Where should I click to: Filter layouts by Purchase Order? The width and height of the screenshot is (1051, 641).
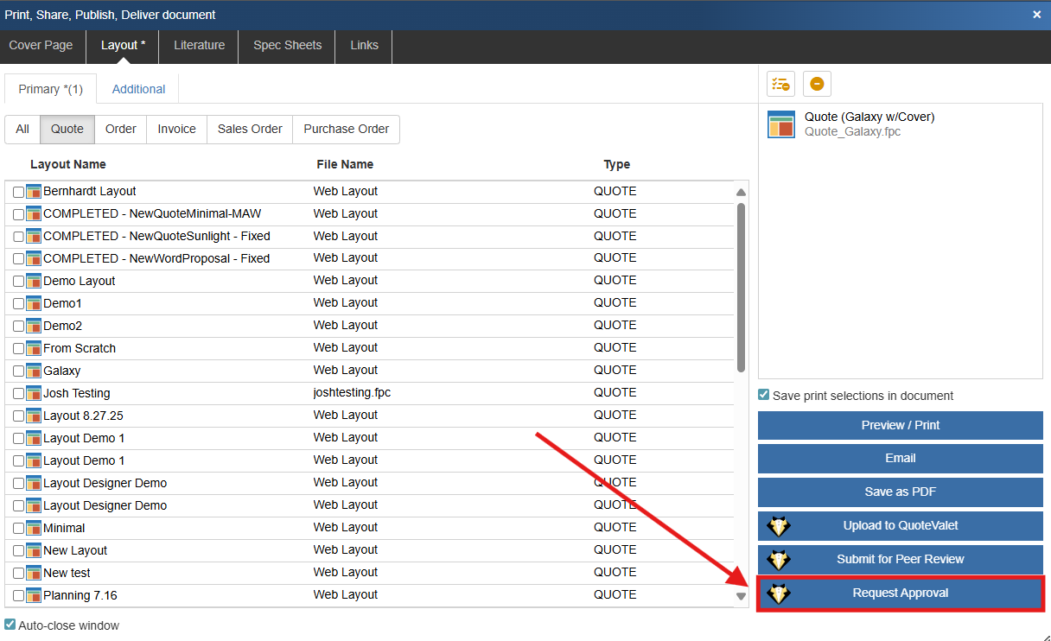(346, 129)
